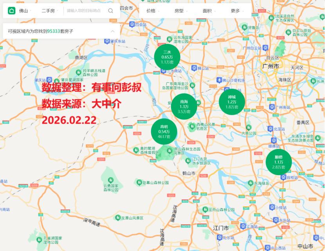Image resolution: width=325 pixels, height=251 pixels.
Task: Open the 佛山 city dropdown
Action: (26, 11)
